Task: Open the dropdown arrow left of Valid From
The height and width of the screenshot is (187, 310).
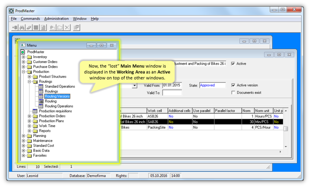Action: (135, 85)
